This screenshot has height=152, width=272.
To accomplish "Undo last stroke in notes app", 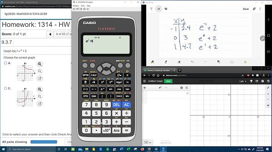I will click(x=192, y=62).
